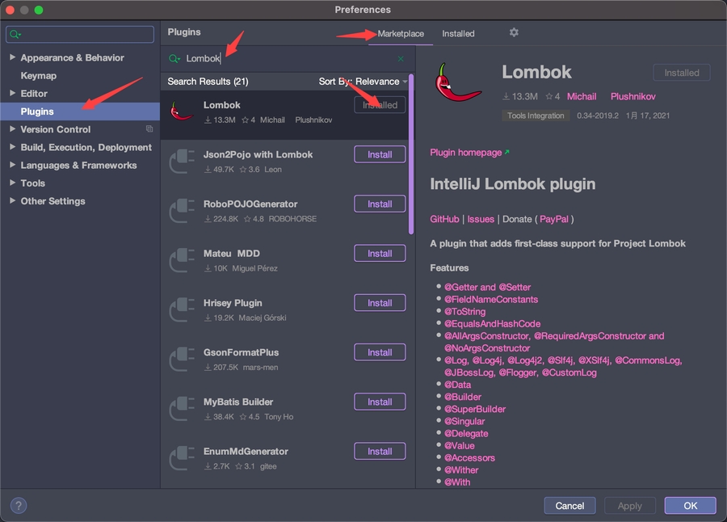This screenshot has height=522, width=727.
Task: Install the GsonFormatPlus plugin
Action: [x=380, y=352]
